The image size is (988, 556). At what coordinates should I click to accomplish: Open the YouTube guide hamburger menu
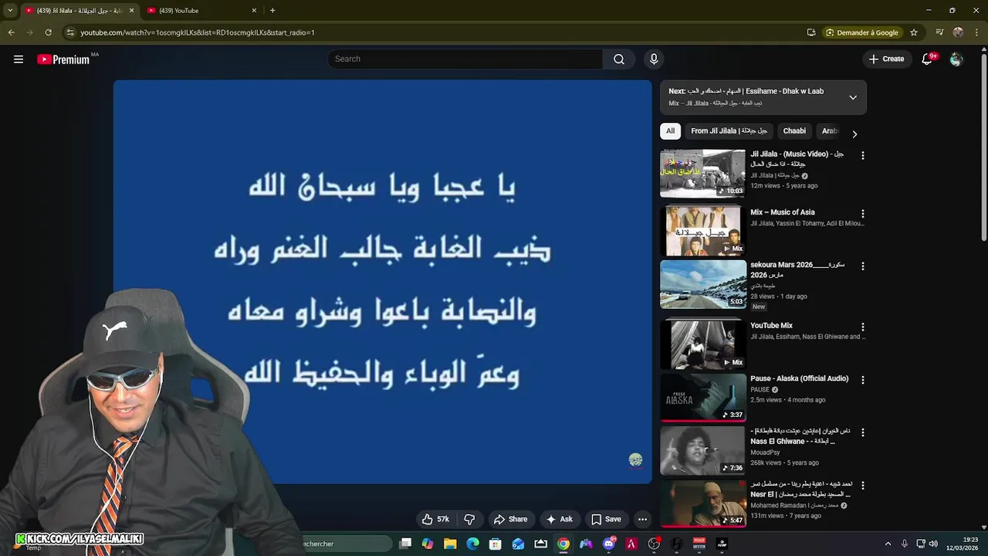19,59
